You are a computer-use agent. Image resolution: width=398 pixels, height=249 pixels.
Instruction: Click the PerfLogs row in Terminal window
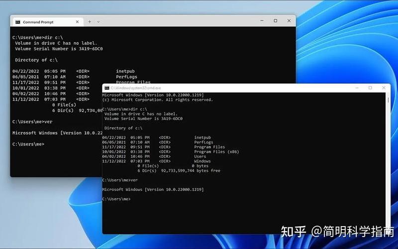(75, 77)
